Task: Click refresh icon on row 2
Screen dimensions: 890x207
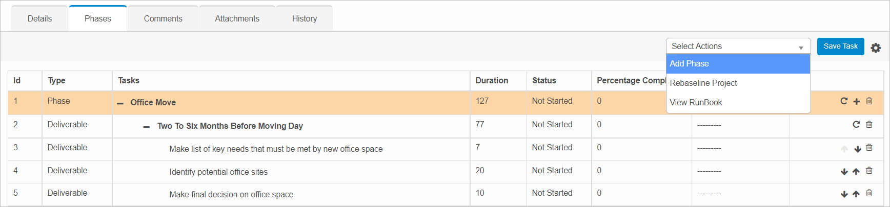Action: tap(856, 124)
